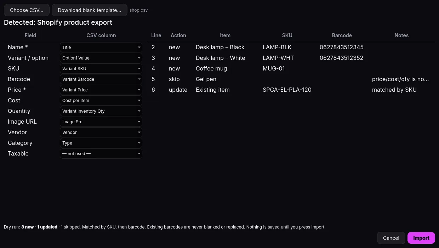Click line number 3
Screen dimensions: 439x248
click(153, 58)
